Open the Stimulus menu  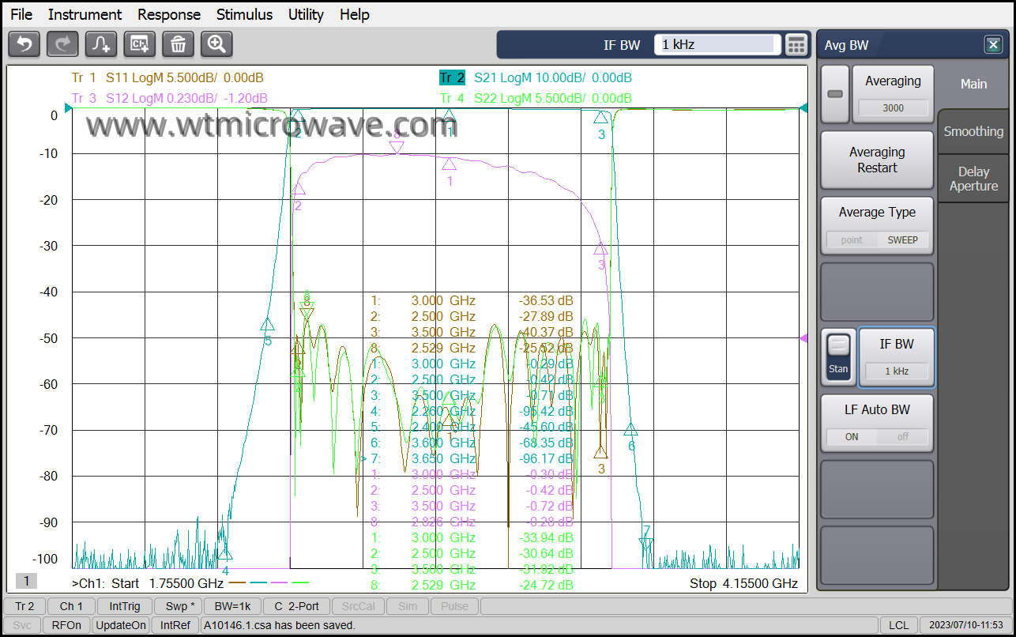244,14
